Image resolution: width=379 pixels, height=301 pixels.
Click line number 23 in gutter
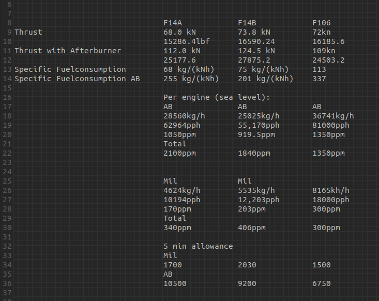click(7, 162)
